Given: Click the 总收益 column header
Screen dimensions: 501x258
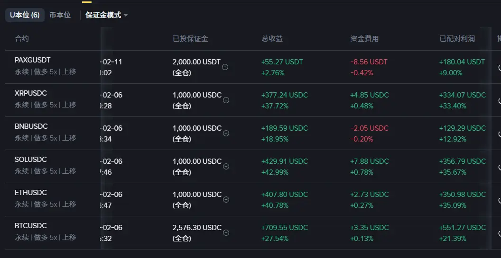Looking at the screenshot, I should point(272,39).
